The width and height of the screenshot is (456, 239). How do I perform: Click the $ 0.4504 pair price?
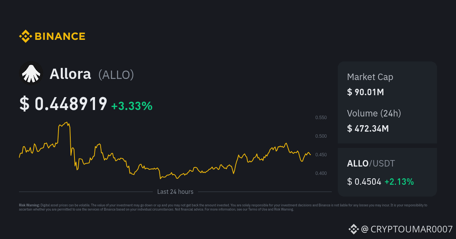coord(364,182)
